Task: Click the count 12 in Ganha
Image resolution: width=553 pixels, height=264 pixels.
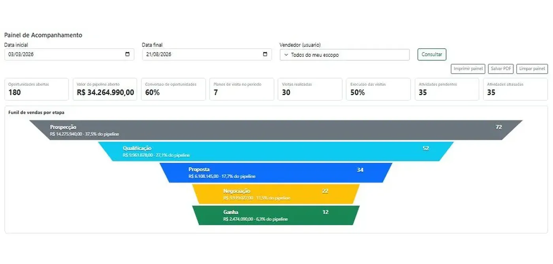Action: (325, 212)
